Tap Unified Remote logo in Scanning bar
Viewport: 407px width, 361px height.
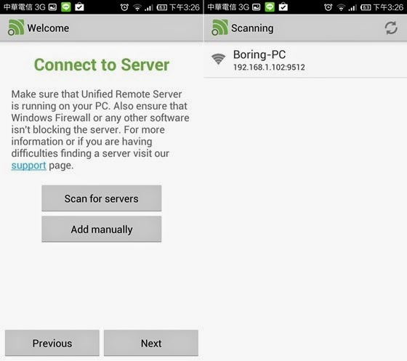click(219, 28)
